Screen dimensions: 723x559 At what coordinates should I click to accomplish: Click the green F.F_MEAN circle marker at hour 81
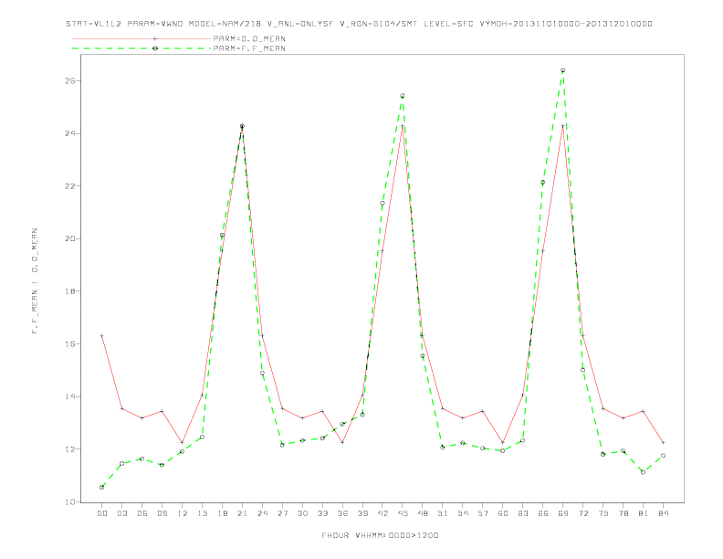tap(643, 472)
